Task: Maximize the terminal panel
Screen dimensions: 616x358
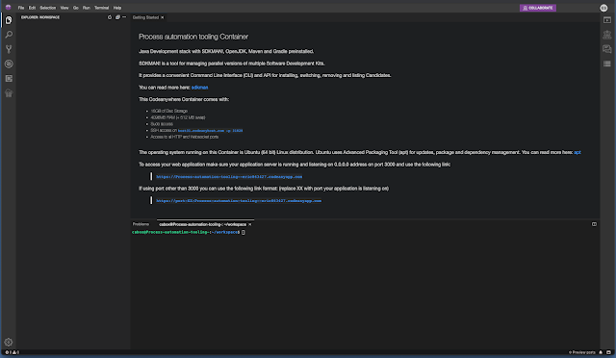Action: pyautogui.click(x=594, y=224)
